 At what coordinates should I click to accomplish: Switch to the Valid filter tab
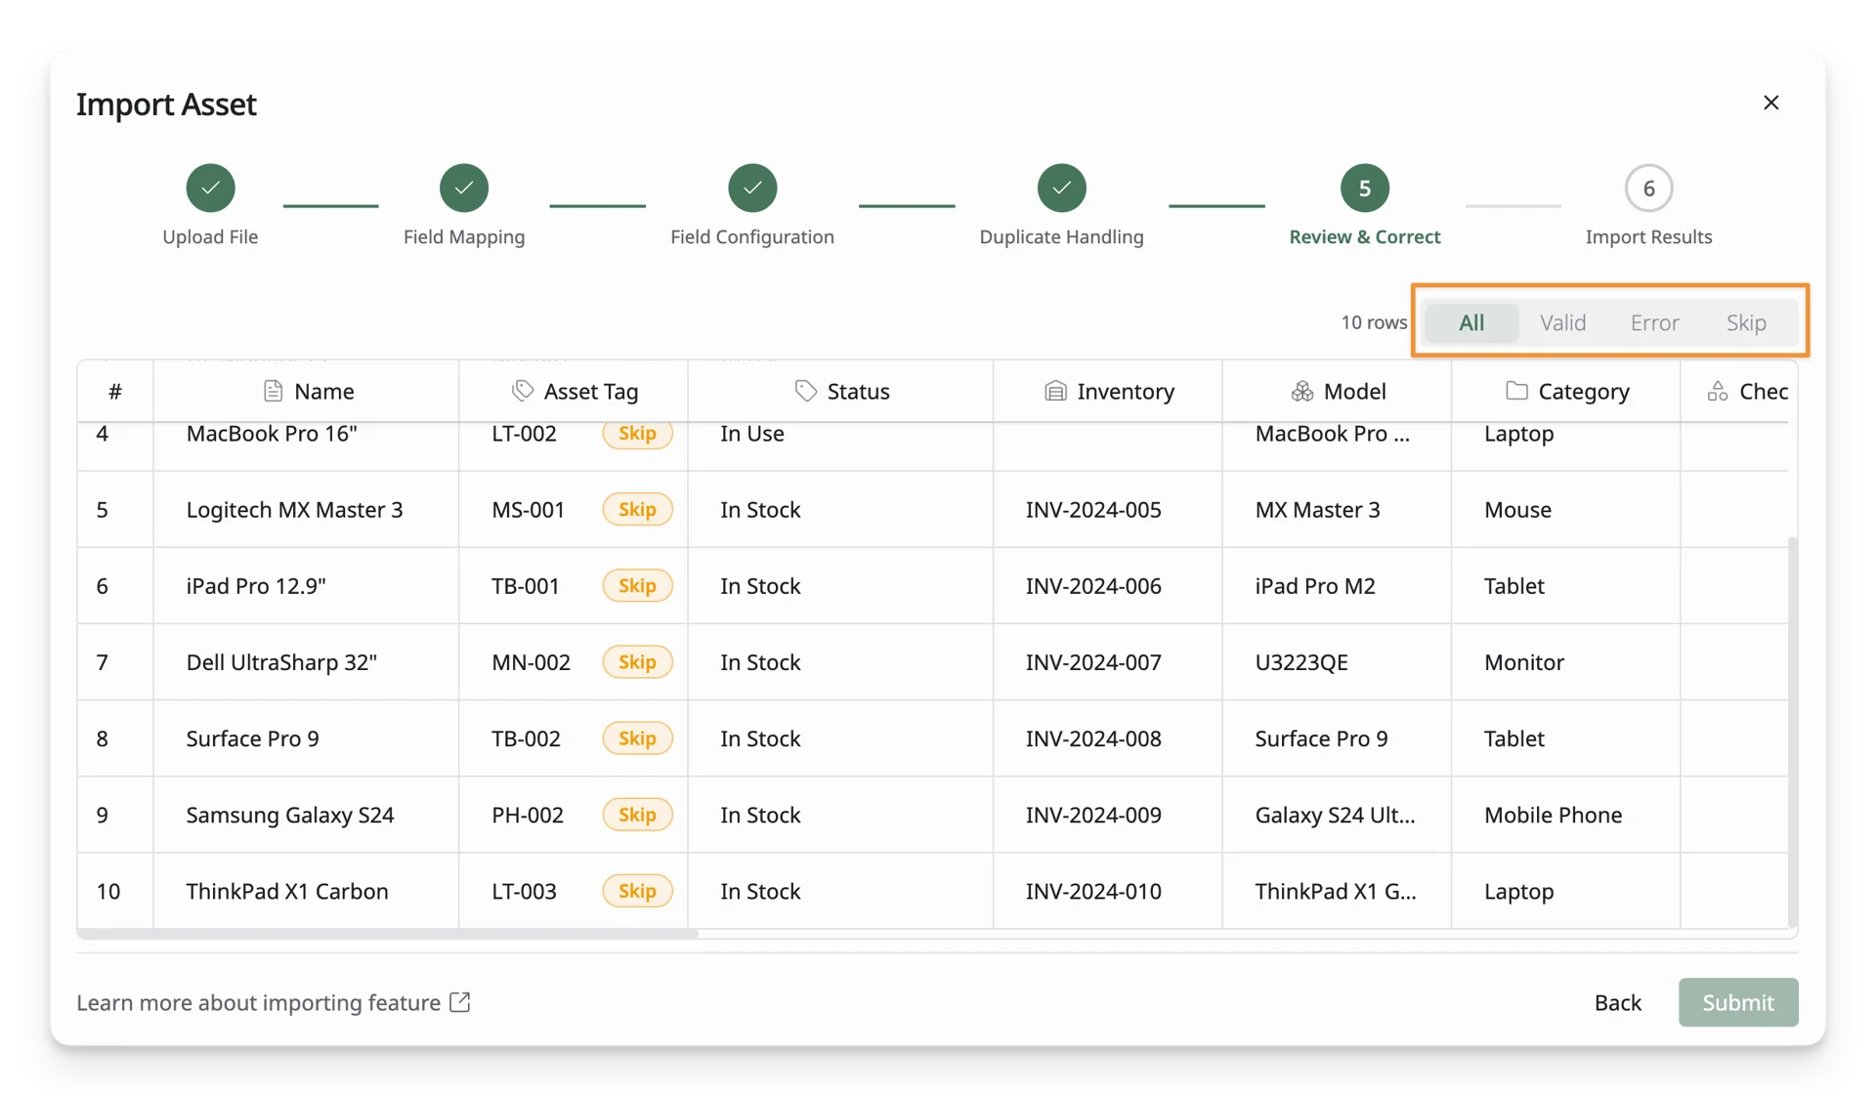1562,322
